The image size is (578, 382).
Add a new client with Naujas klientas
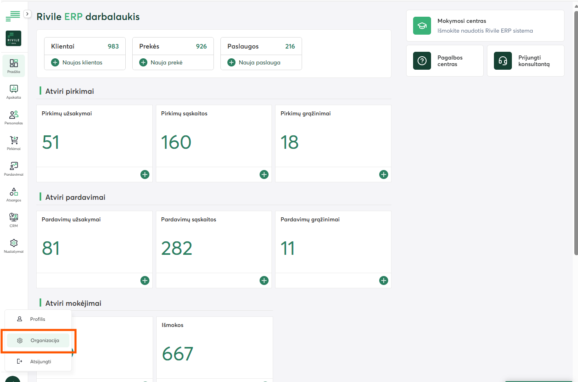pyautogui.click(x=77, y=62)
